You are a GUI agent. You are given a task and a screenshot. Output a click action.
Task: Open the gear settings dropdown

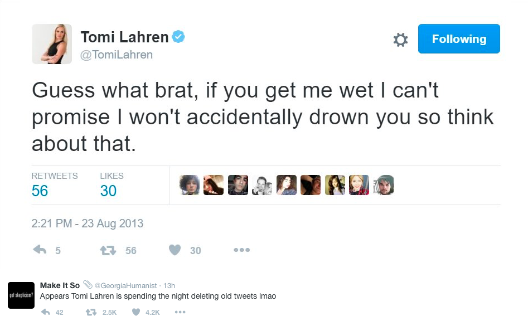pos(400,40)
